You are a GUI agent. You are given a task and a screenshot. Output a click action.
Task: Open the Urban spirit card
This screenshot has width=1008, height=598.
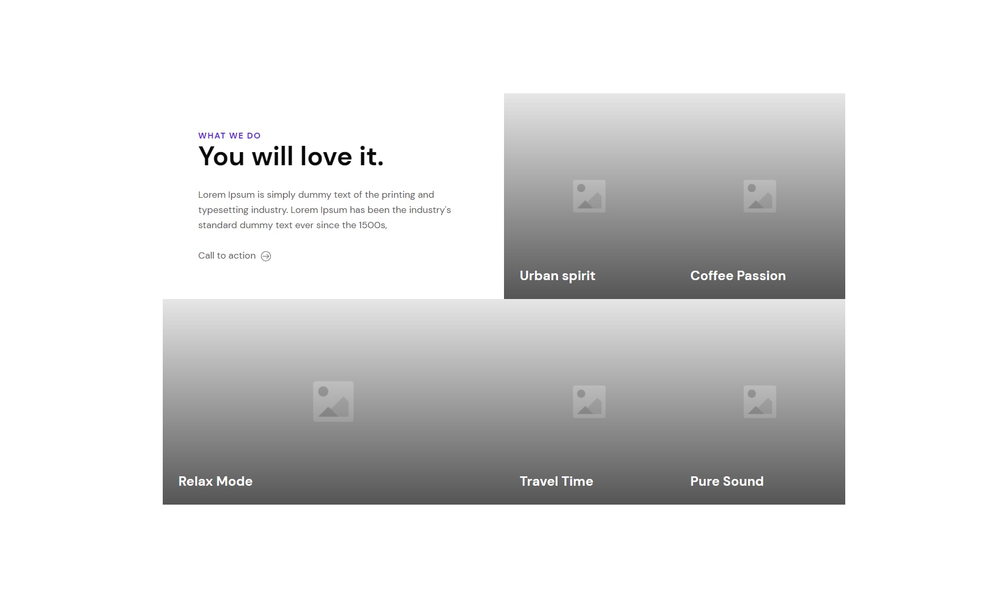[589, 196]
